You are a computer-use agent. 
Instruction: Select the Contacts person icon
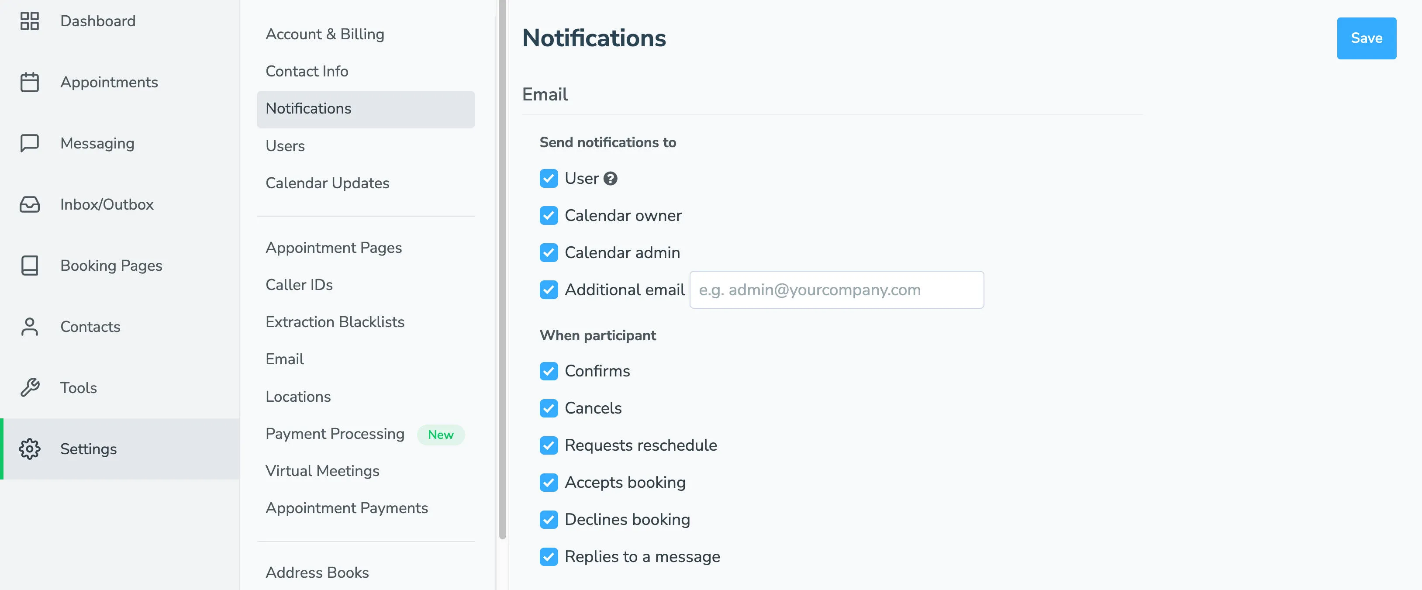(30, 327)
